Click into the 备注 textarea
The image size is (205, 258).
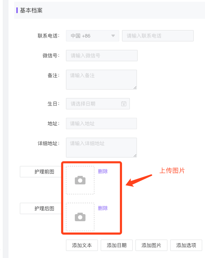tap(101, 80)
